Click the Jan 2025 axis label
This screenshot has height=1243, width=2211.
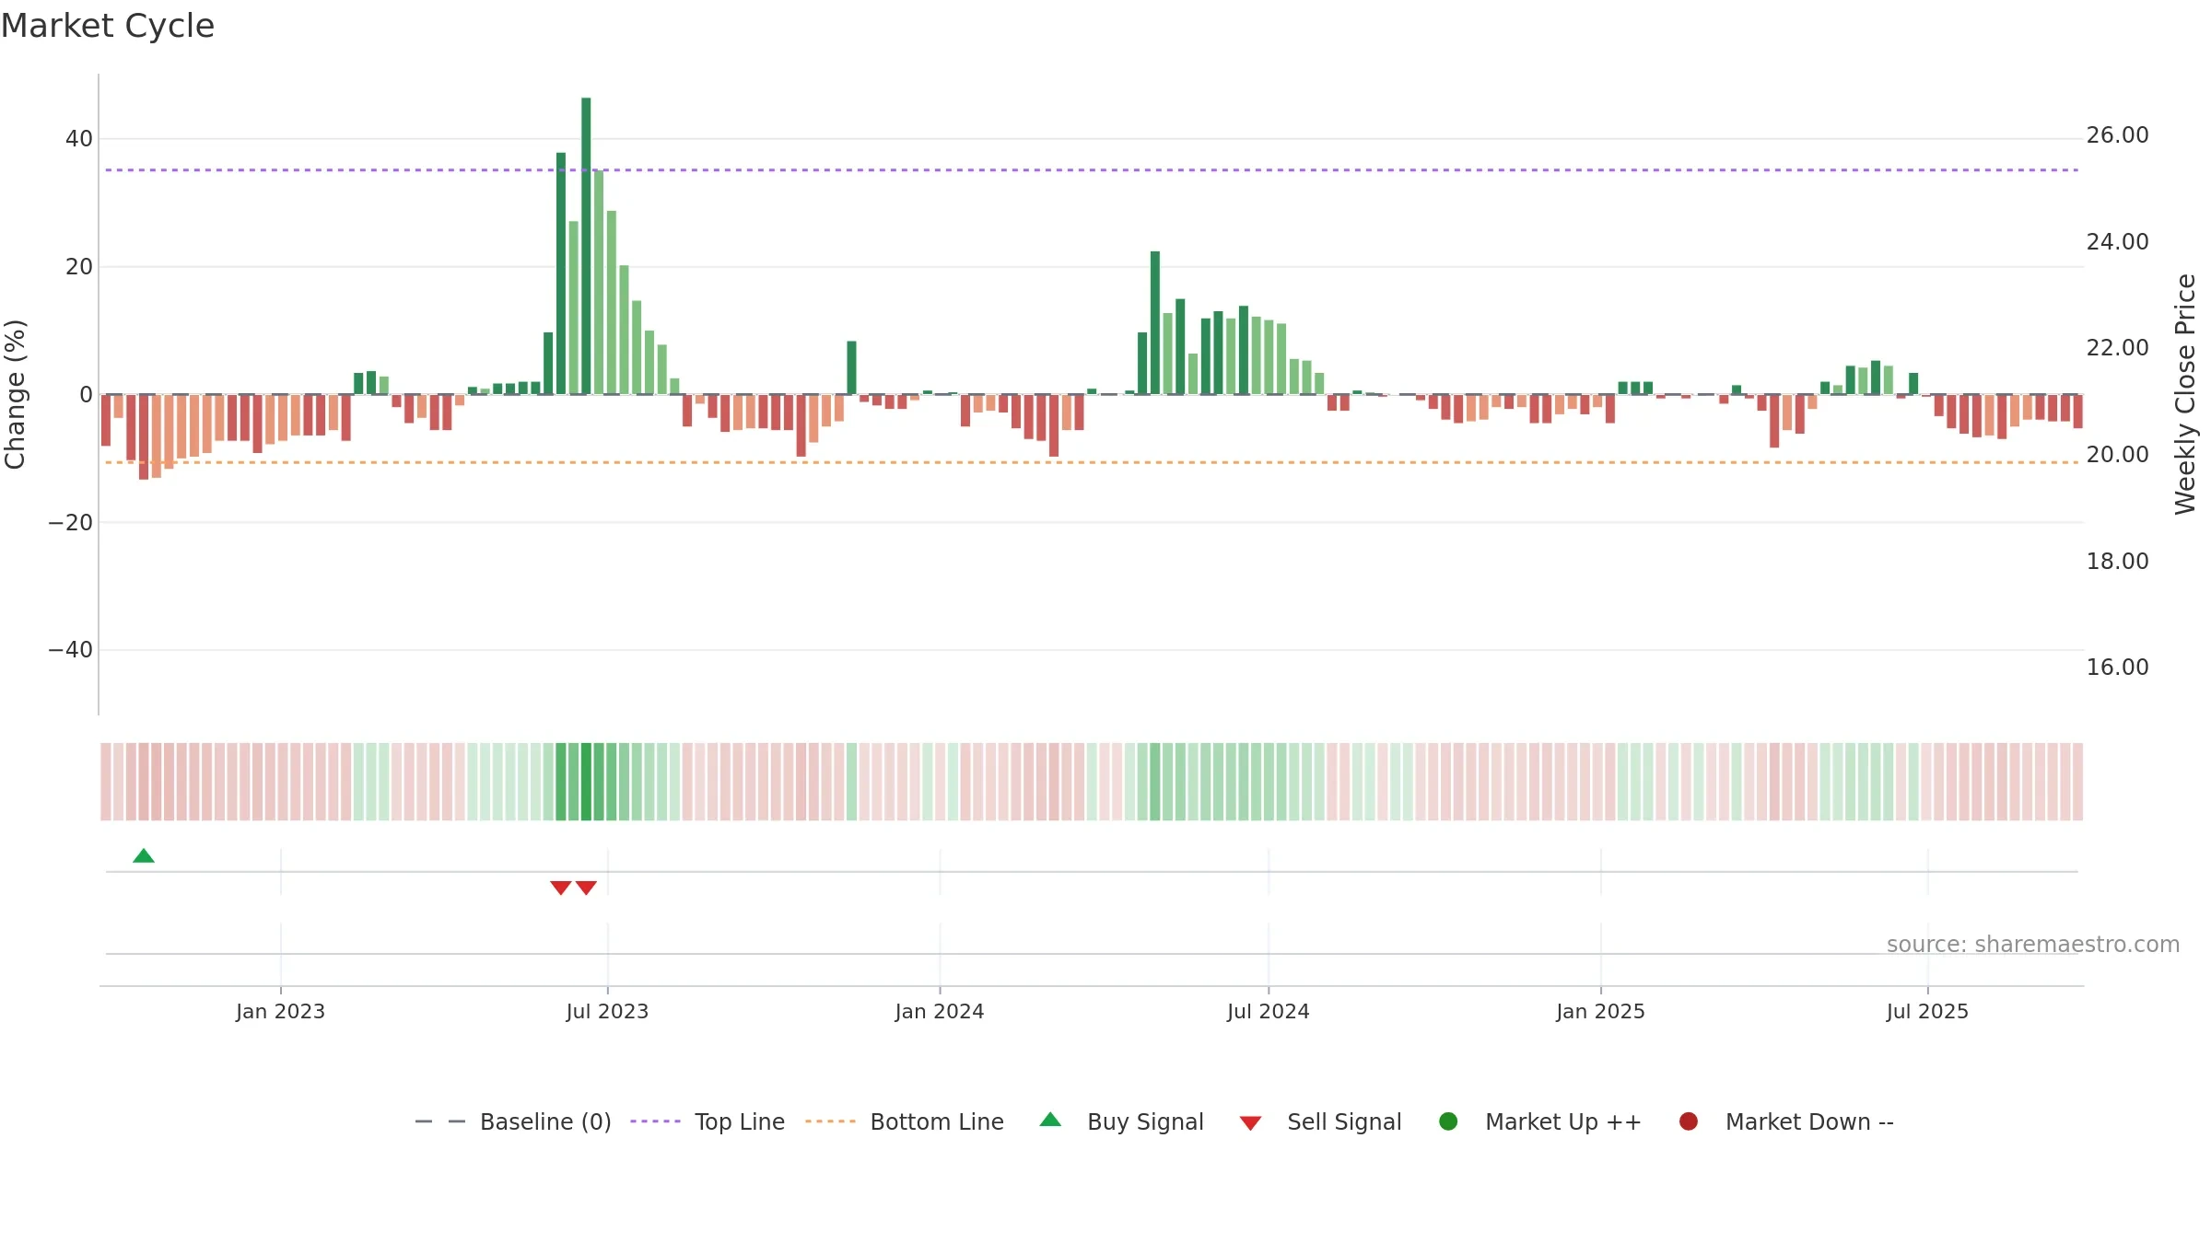pos(1600,1011)
